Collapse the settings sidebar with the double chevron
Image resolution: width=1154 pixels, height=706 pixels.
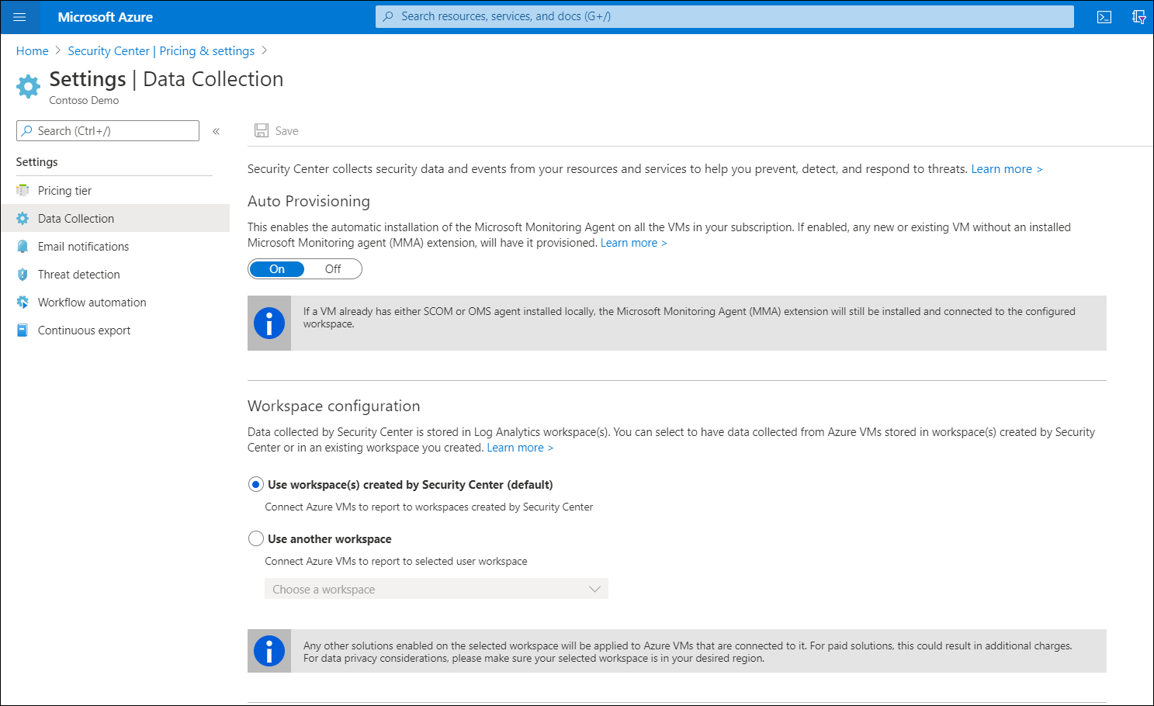[216, 131]
